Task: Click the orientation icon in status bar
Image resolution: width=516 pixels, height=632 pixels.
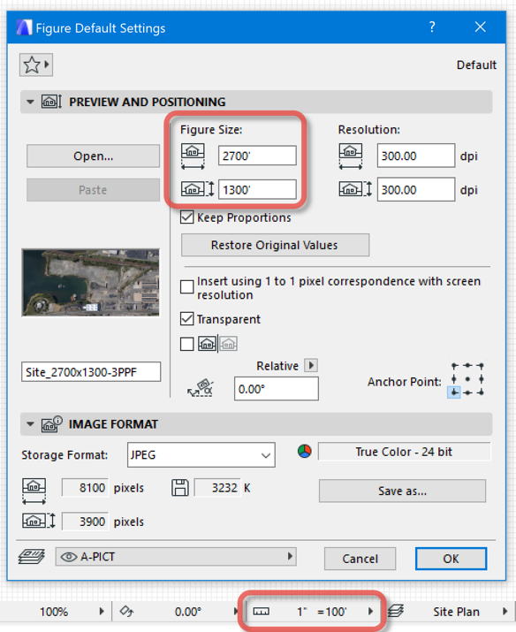Action: coord(126,612)
